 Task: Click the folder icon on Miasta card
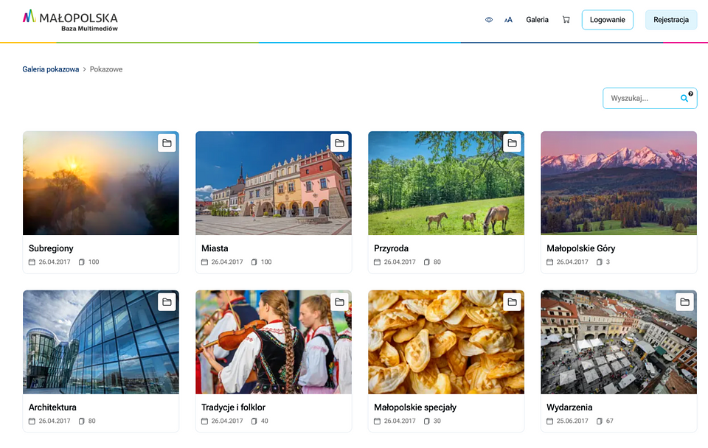(339, 143)
